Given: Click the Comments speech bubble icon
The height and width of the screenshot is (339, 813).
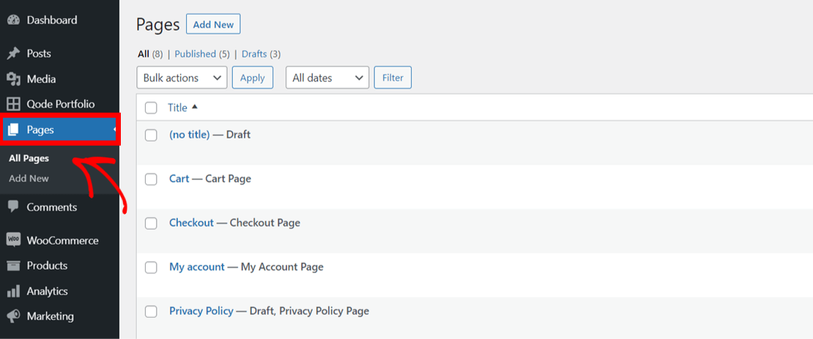Looking at the screenshot, I should click(13, 207).
